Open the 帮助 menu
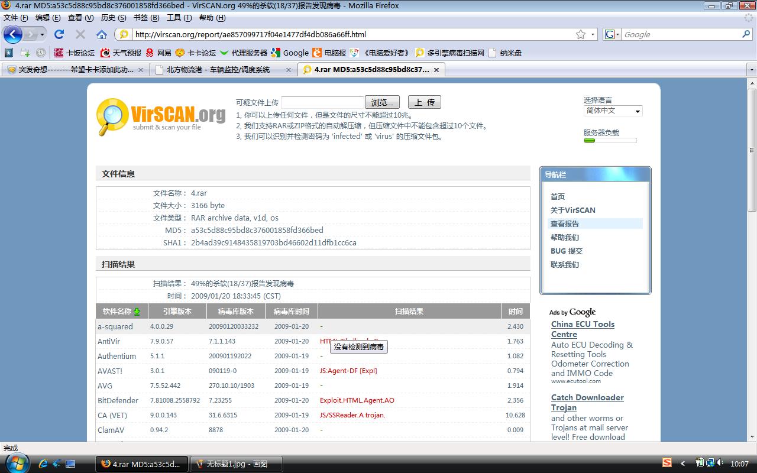Screen dimensions: 757x473 click(x=212, y=18)
